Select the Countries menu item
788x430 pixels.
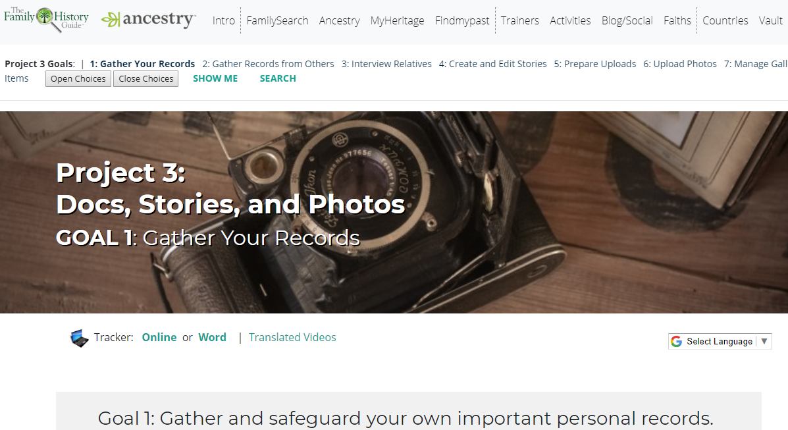coord(725,20)
